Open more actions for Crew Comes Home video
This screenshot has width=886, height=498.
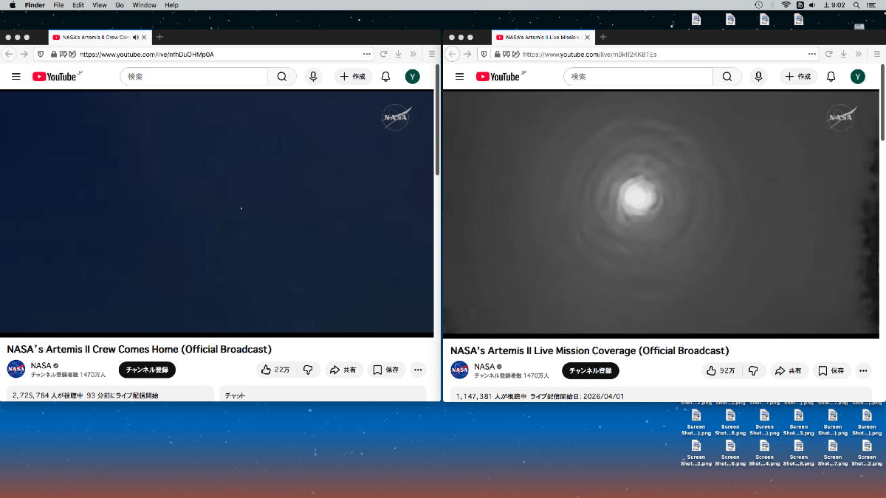coord(418,370)
